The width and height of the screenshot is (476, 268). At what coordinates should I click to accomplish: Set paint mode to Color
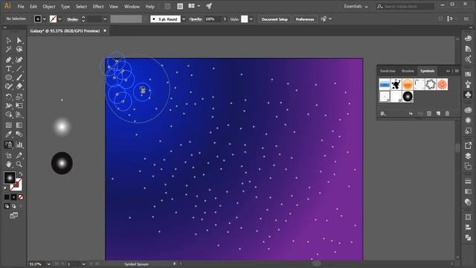tap(7, 197)
